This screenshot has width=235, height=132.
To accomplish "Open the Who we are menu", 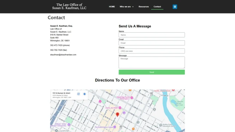I will click(x=125, y=7).
